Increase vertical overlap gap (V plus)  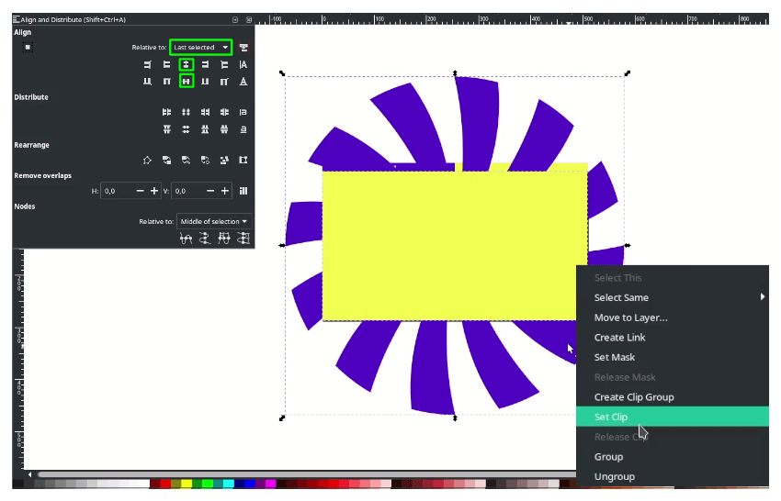pos(225,191)
